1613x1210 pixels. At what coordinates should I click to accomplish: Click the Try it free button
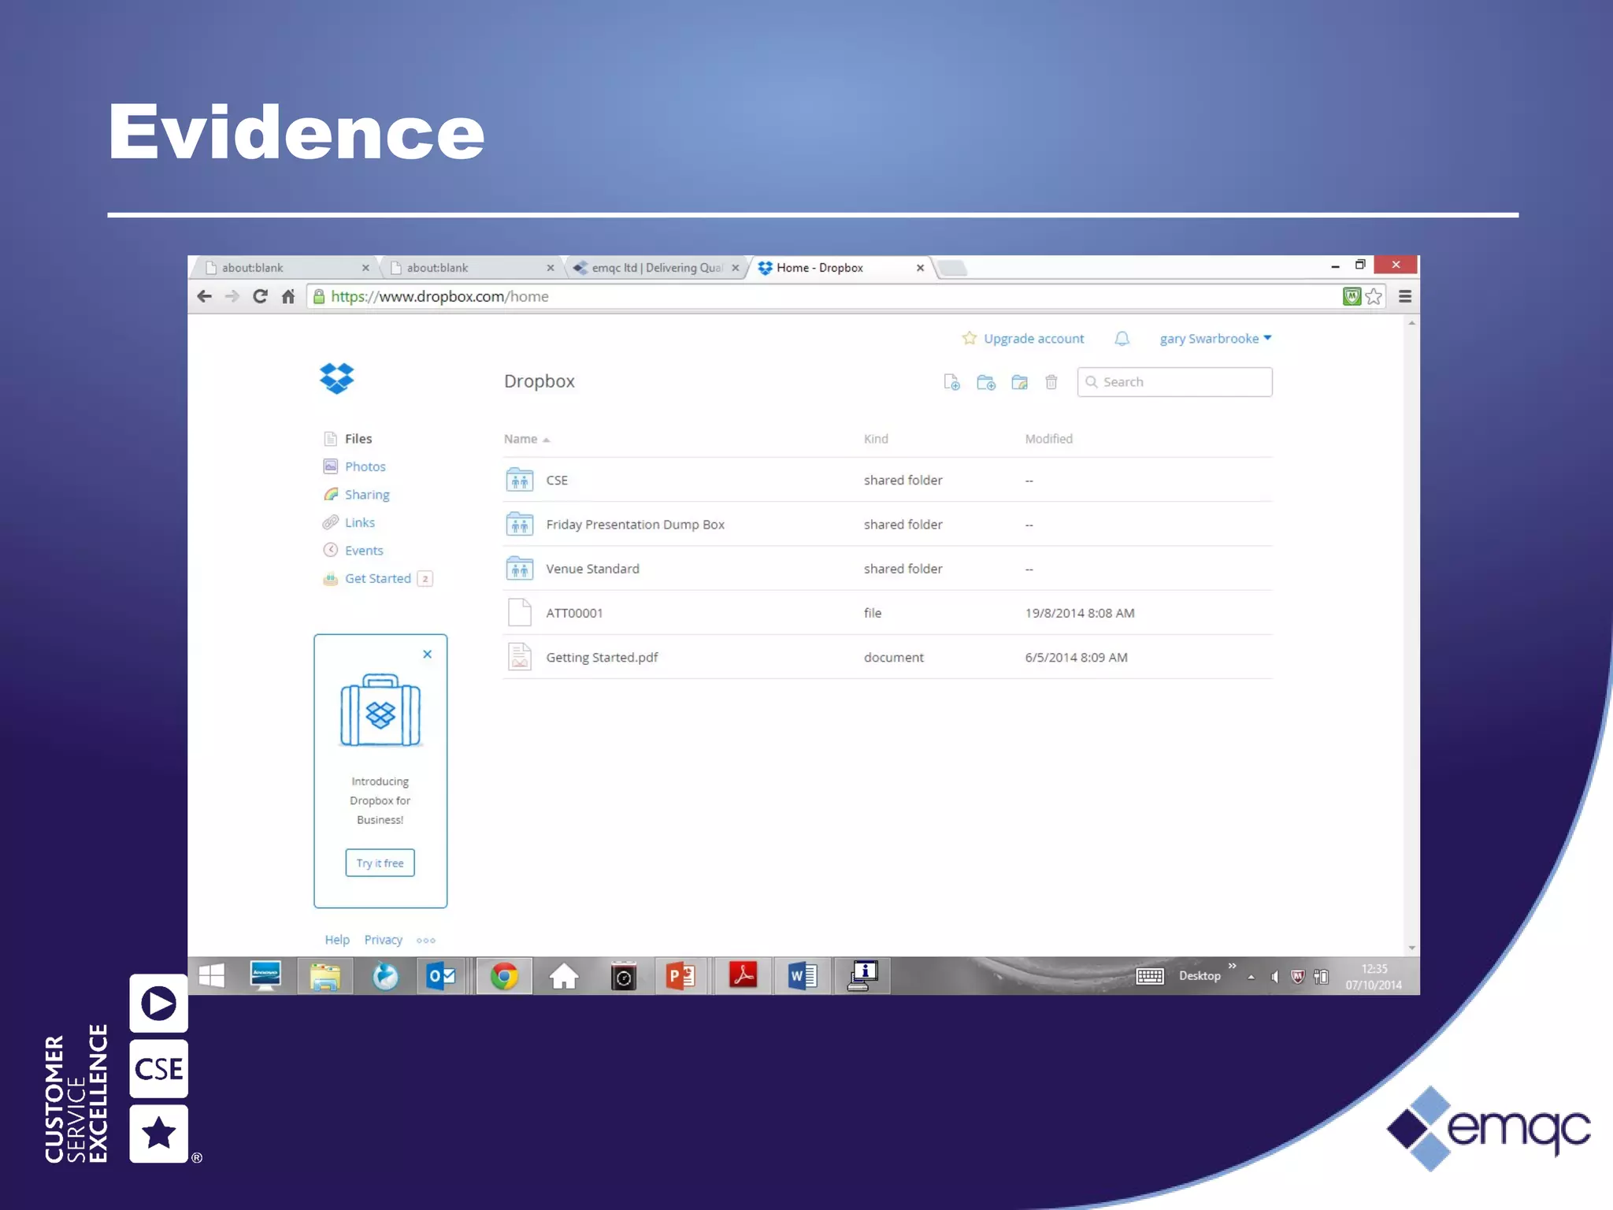(x=380, y=863)
